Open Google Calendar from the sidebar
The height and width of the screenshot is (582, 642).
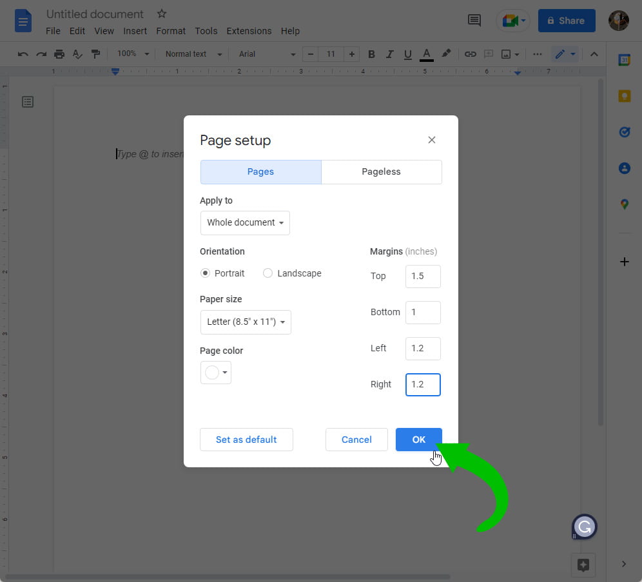(624, 59)
